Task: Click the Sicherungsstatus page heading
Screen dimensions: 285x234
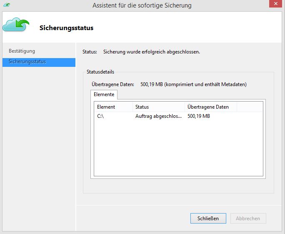Action: 66,28
